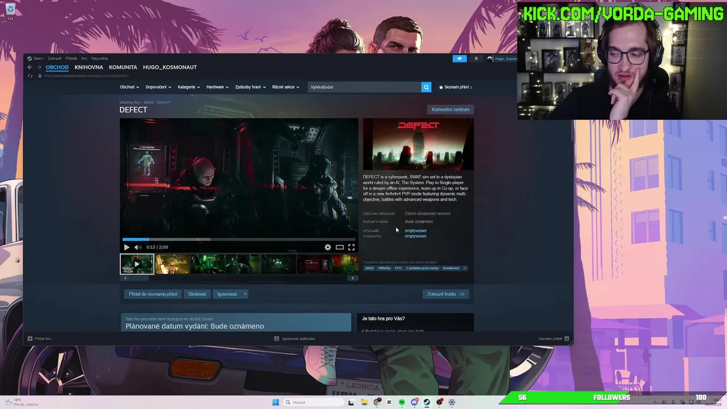Open Chrome from taskbar
Viewport: 727px width, 409px height.
(377, 402)
